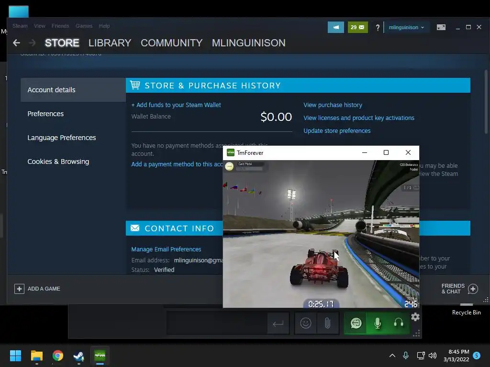
Task: Open notification center badge 5
Action: (477, 356)
